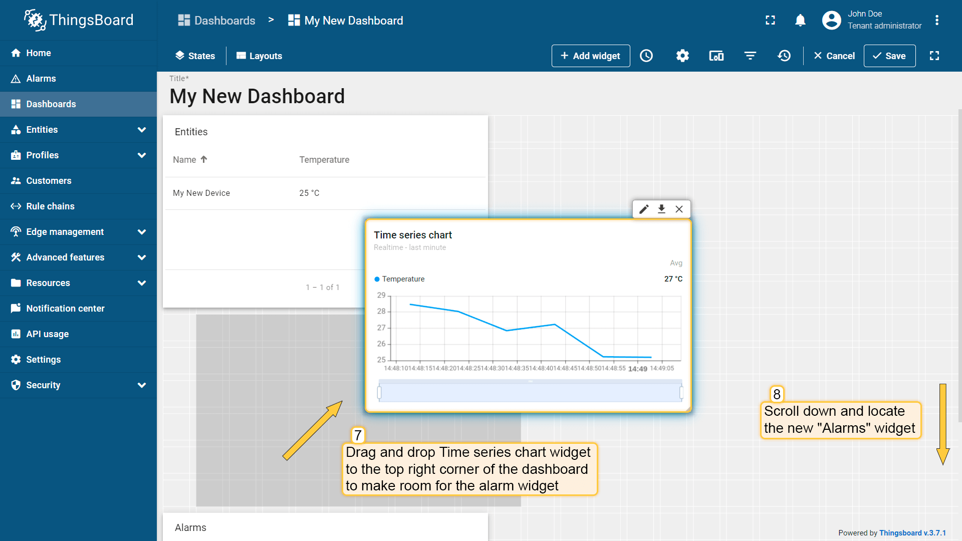Click the dashboard Title input field

tap(257, 96)
